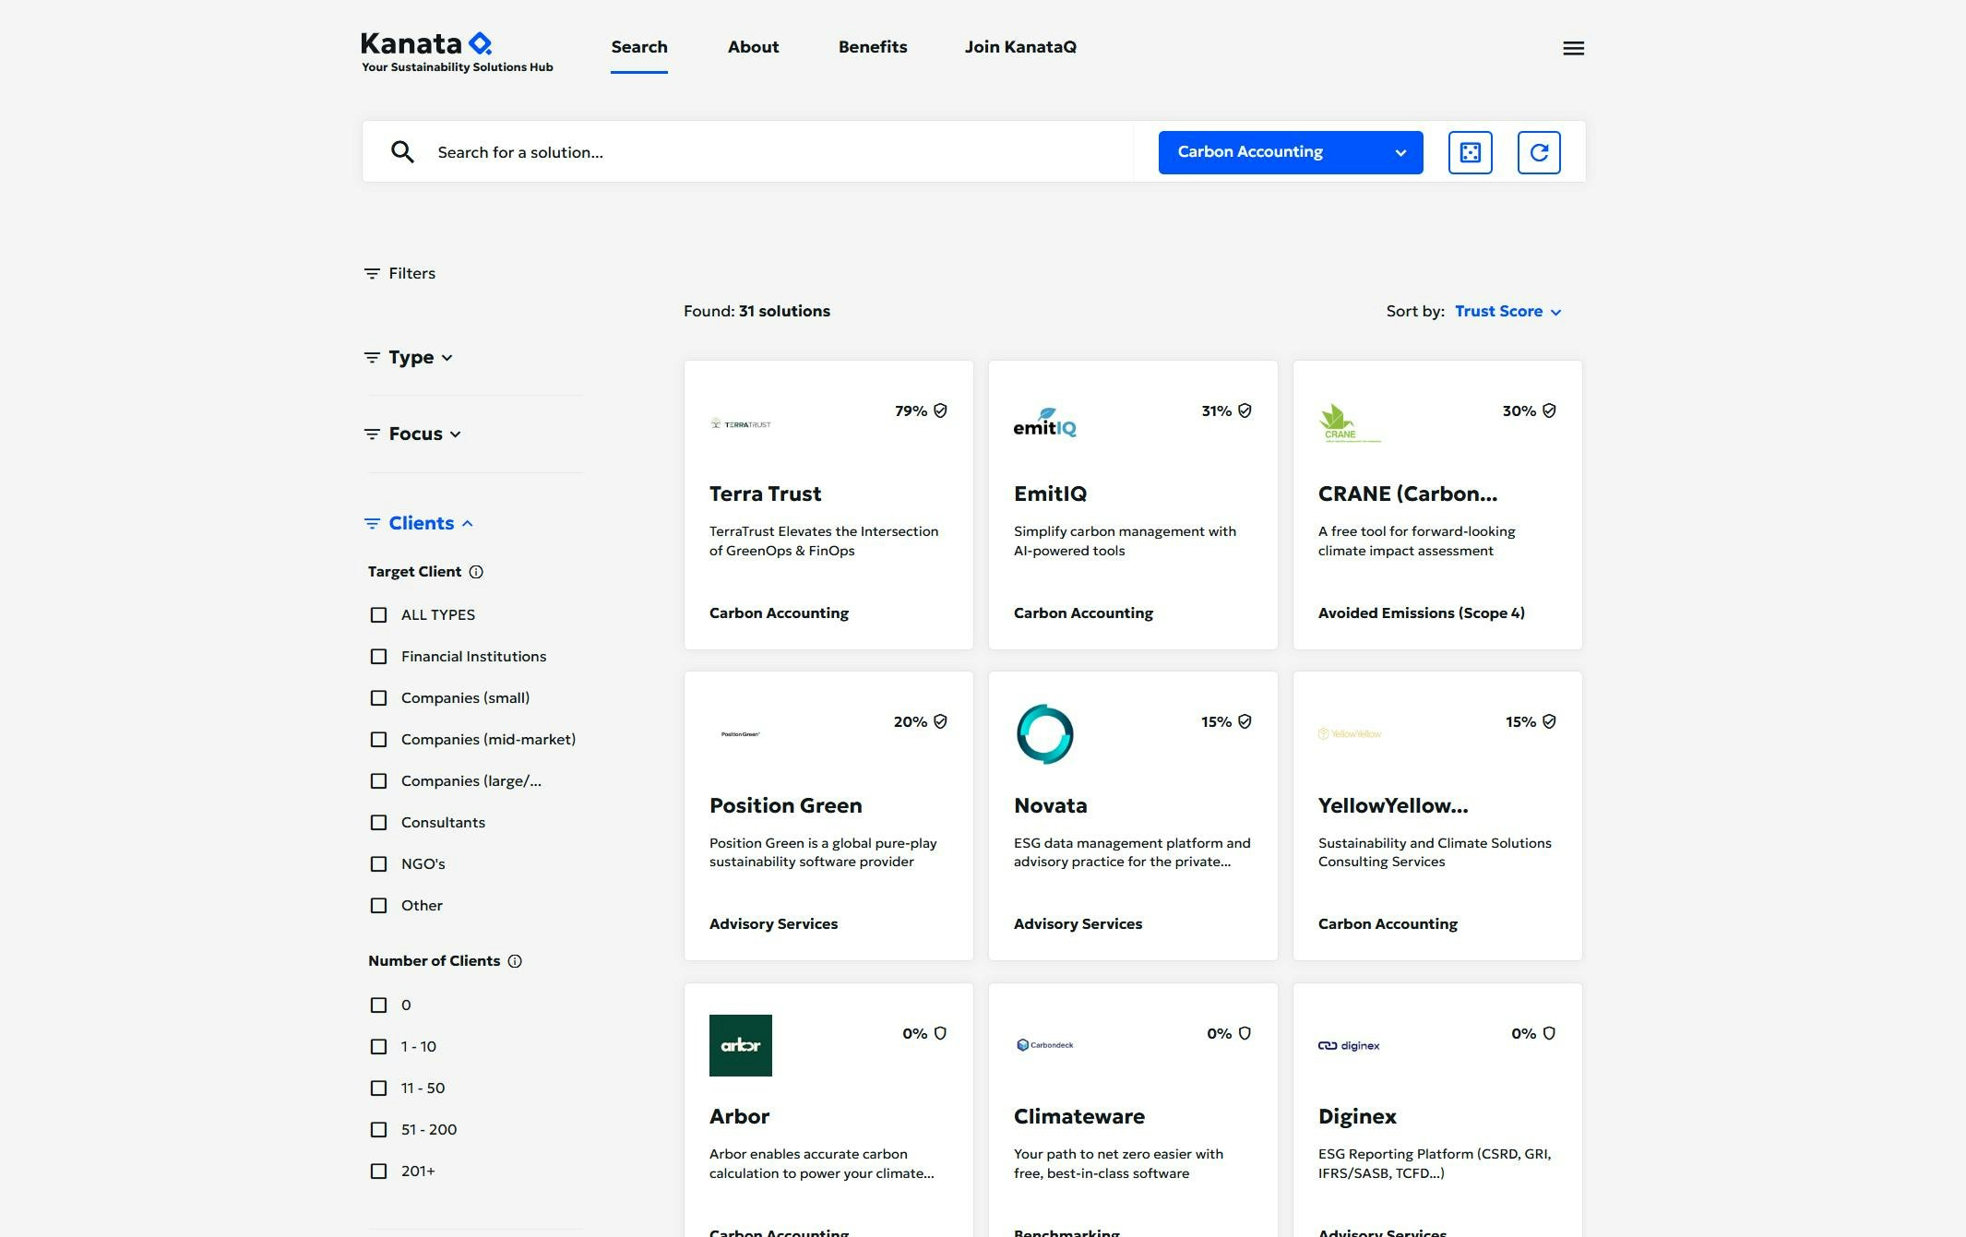
Task: Open Join KanataQ page
Action: (1020, 47)
